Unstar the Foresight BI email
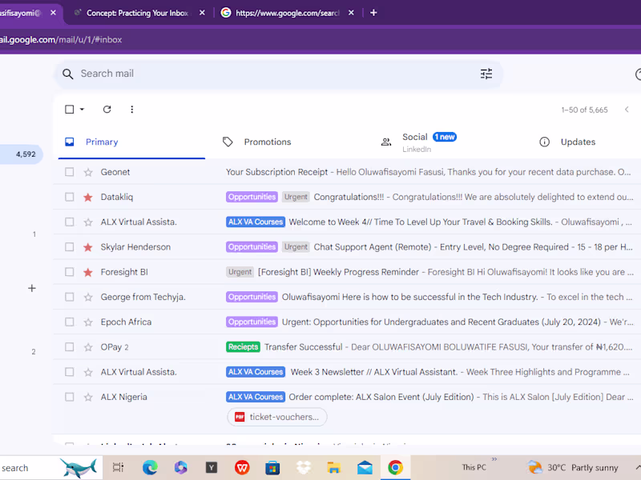The width and height of the screenshot is (641, 480). (88, 272)
